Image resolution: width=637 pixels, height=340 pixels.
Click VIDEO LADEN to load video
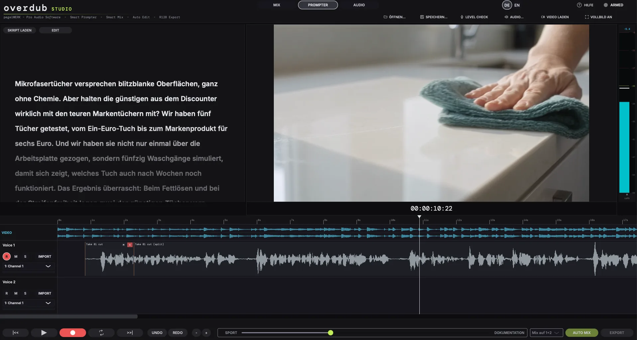[555, 17]
